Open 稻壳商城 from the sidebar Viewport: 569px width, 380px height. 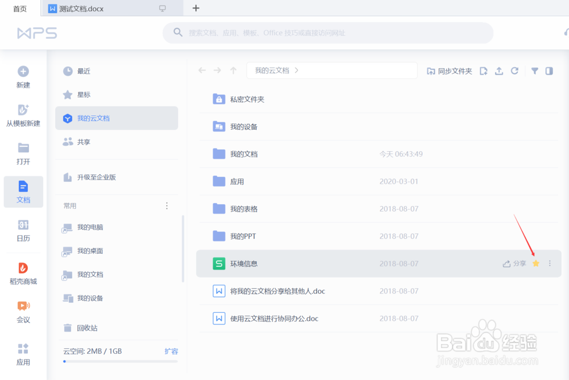click(x=23, y=272)
